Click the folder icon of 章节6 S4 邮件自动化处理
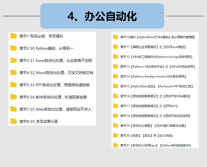 [x=14, y=97]
